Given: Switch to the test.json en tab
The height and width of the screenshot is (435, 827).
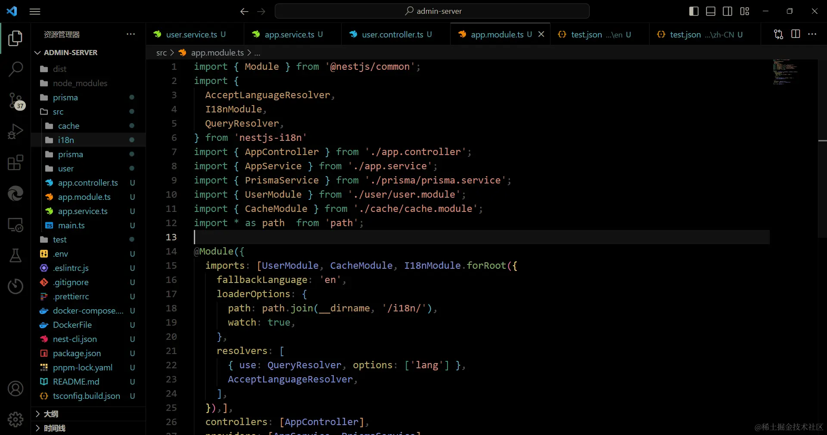Looking at the screenshot, I should (600, 34).
